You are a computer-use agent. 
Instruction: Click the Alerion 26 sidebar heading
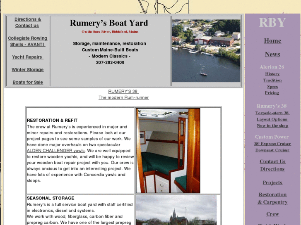[x=272, y=67]
